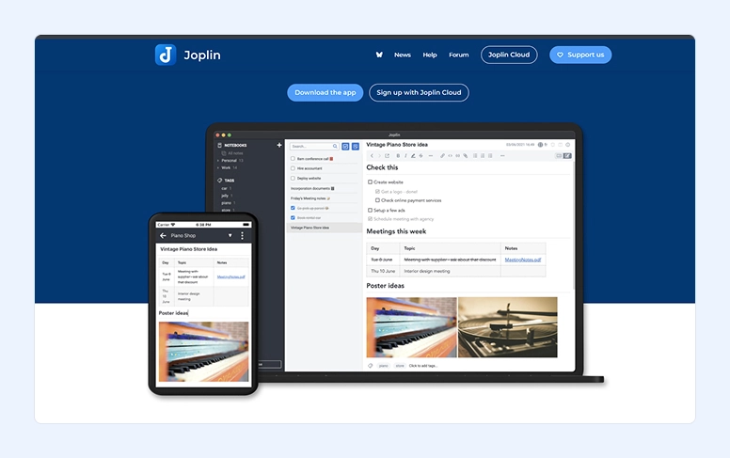Tap the back arrow in the phone app
Viewport: 730px width, 458px height.
tap(163, 235)
